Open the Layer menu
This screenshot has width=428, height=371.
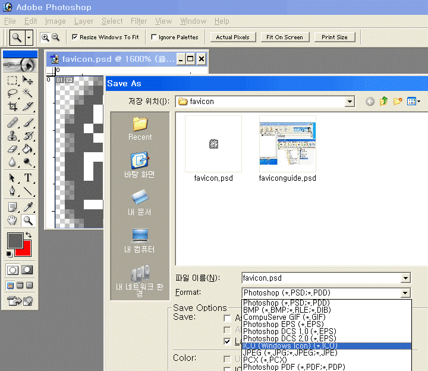(x=84, y=21)
